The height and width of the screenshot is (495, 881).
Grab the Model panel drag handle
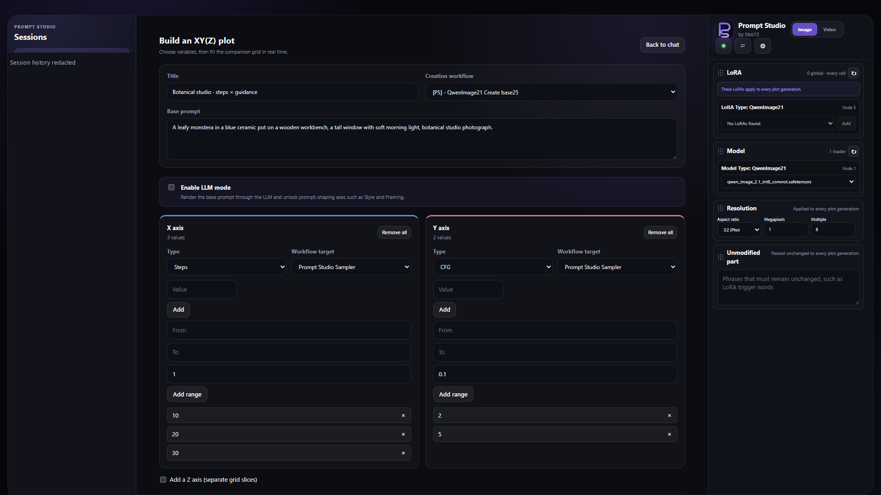click(720, 151)
